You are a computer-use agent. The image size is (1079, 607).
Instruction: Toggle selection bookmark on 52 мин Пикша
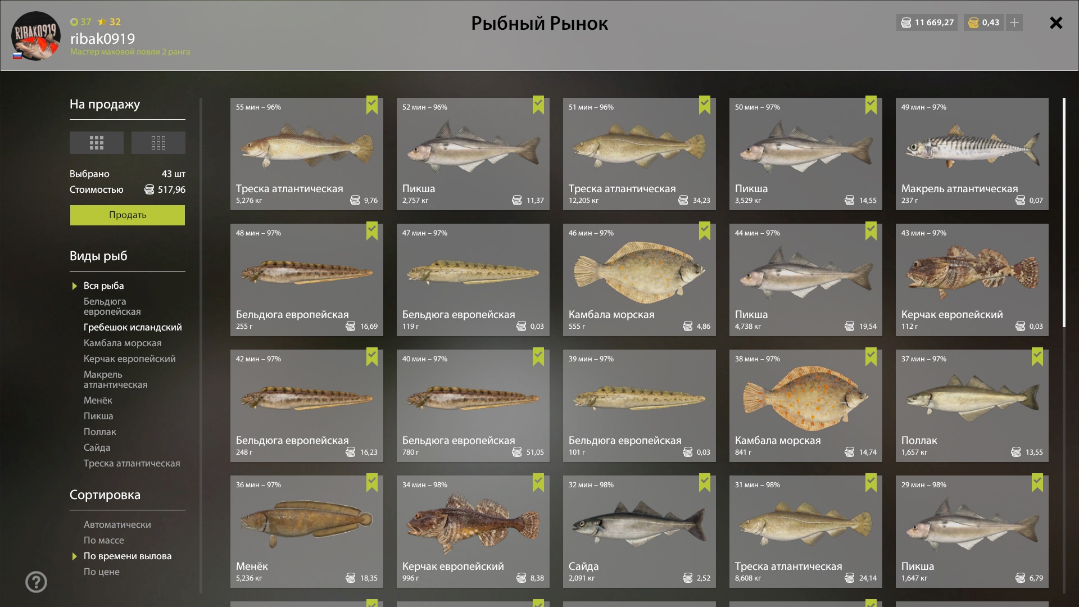[x=538, y=105]
